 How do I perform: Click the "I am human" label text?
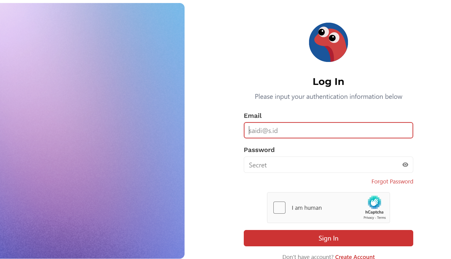click(307, 208)
